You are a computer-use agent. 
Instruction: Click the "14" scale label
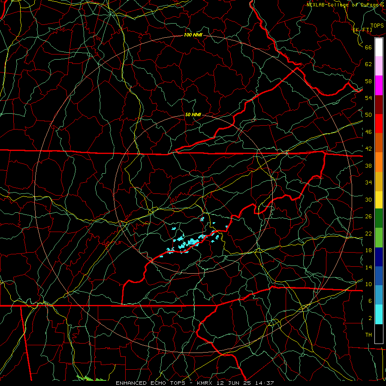tap(368, 267)
